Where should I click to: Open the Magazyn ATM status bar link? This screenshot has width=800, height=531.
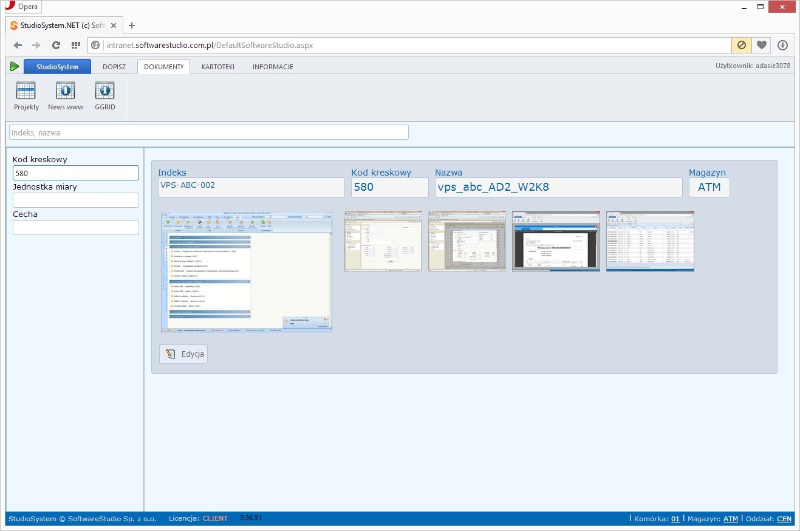coord(731,519)
